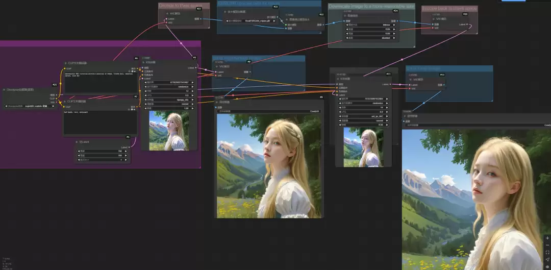Open dpmpp sampler dropdown in first KSampler

pos(169,100)
